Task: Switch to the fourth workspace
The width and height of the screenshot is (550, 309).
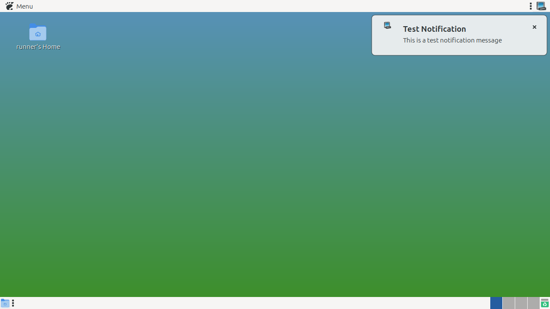Action: [533, 303]
